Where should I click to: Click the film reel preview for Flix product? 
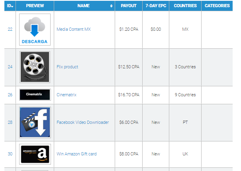[35, 67]
